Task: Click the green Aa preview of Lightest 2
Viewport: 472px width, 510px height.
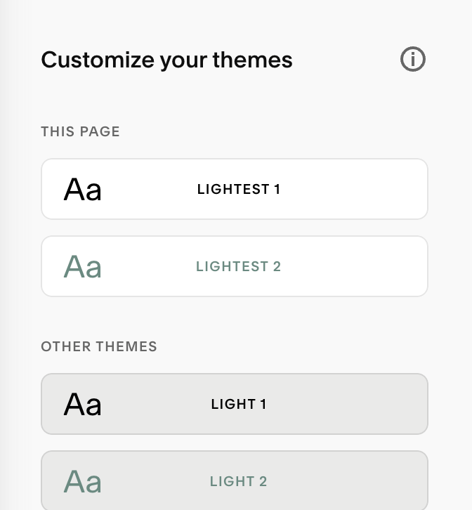Action: pyautogui.click(x=83, y=267)
